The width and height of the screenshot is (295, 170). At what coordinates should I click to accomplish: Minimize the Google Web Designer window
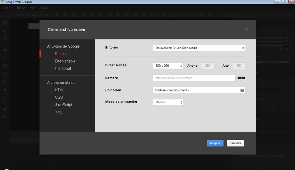pos(277,2)
